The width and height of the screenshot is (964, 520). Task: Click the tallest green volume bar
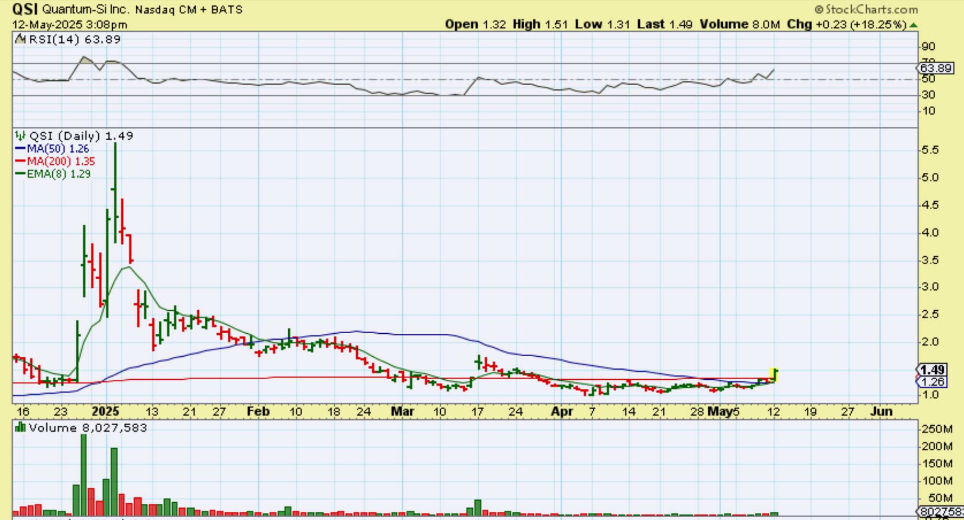[x=83, y=474]
